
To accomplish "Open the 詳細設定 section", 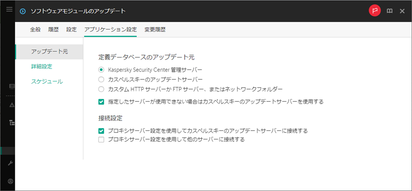I will click(41, 67).
